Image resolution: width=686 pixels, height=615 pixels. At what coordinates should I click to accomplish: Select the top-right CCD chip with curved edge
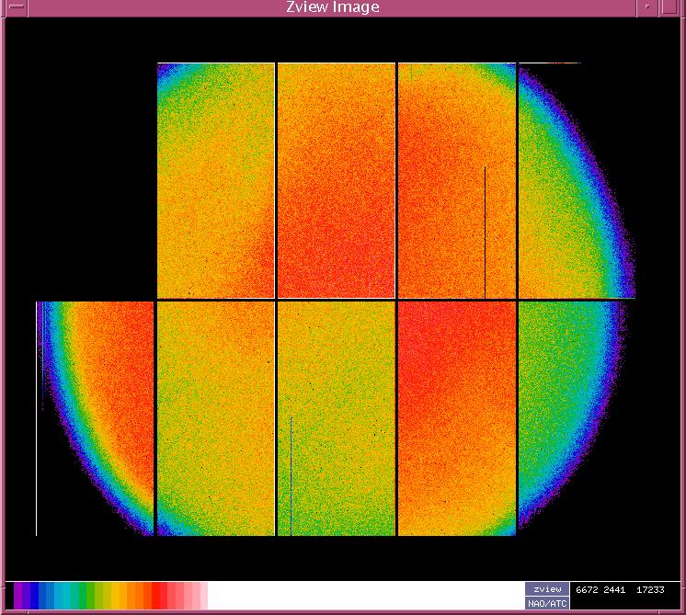[570, 180]
